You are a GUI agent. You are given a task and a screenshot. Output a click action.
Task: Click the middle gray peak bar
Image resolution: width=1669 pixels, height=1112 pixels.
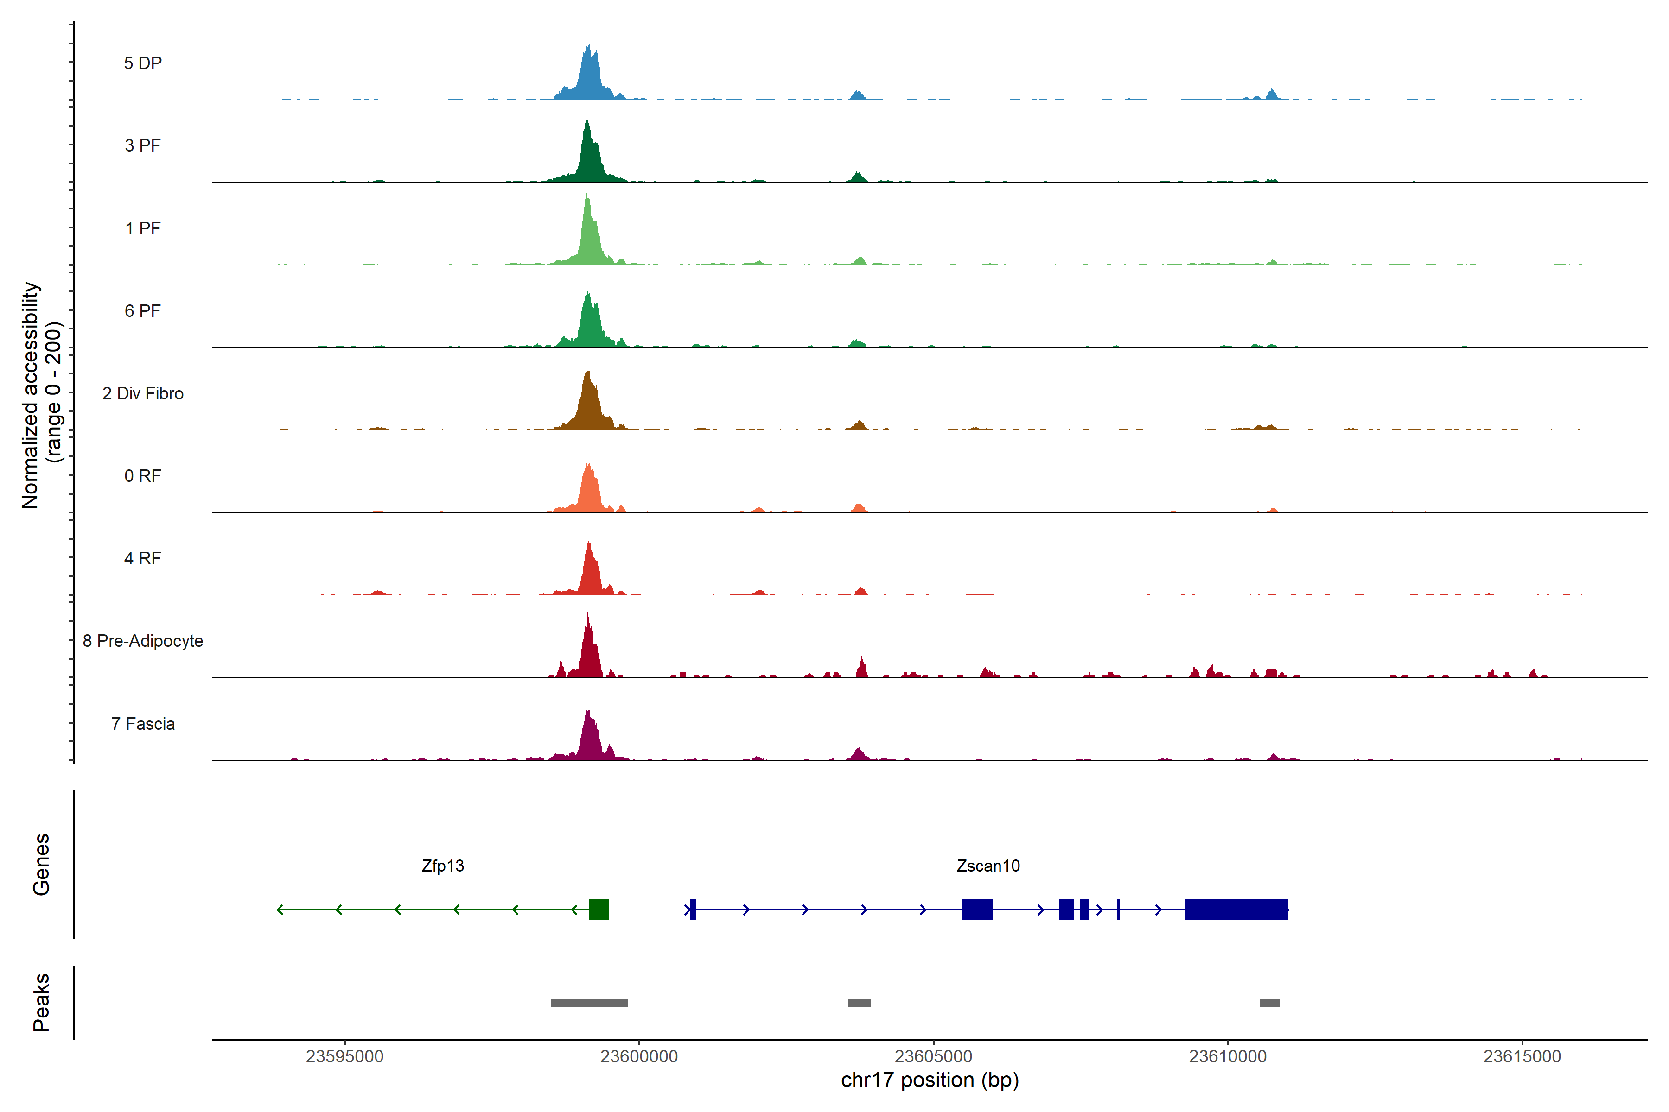coord(859,1003)
